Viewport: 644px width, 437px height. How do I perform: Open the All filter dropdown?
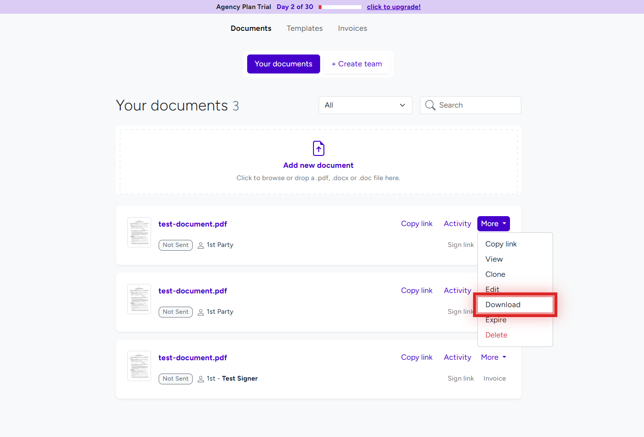point(365,105)
